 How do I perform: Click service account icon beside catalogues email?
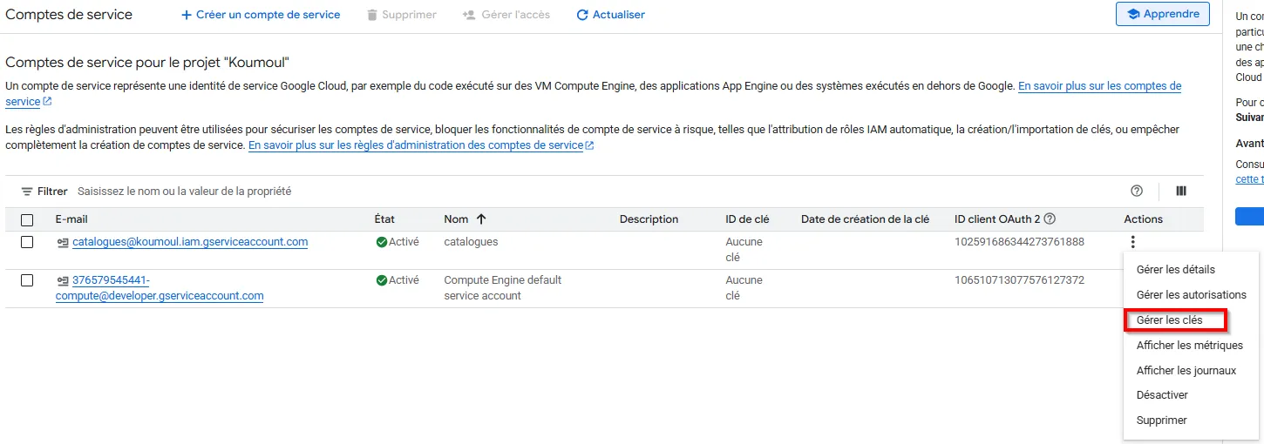click(63, 242)
